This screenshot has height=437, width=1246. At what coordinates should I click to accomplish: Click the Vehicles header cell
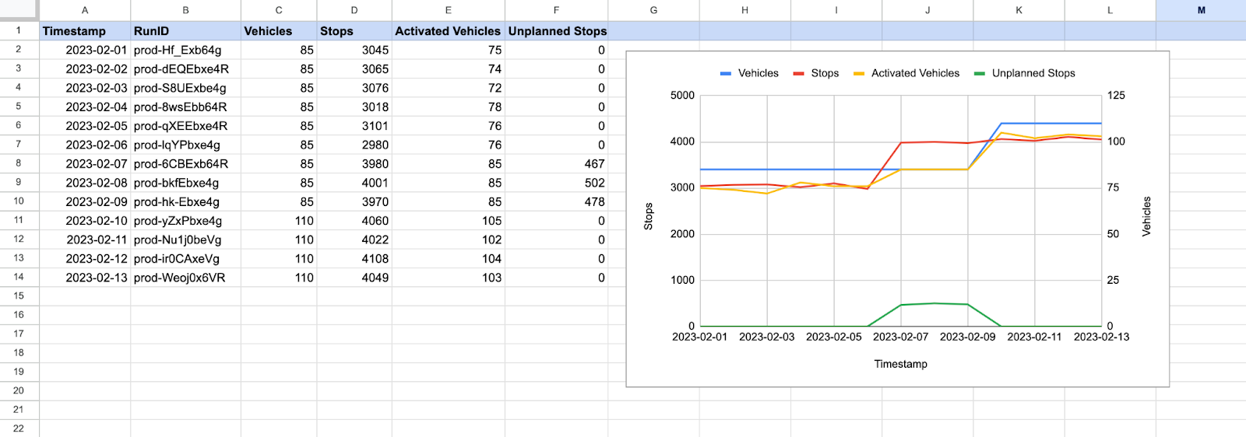[x=279, y=31]
